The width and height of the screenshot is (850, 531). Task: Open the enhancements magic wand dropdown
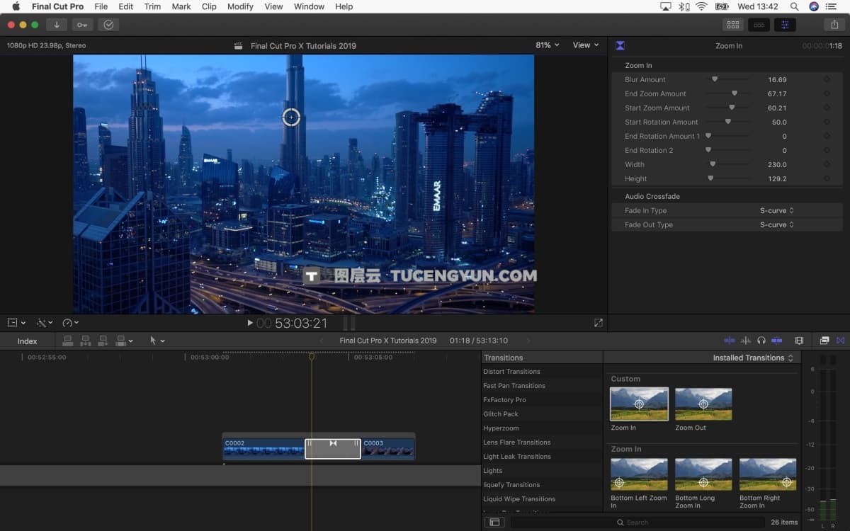45,323
